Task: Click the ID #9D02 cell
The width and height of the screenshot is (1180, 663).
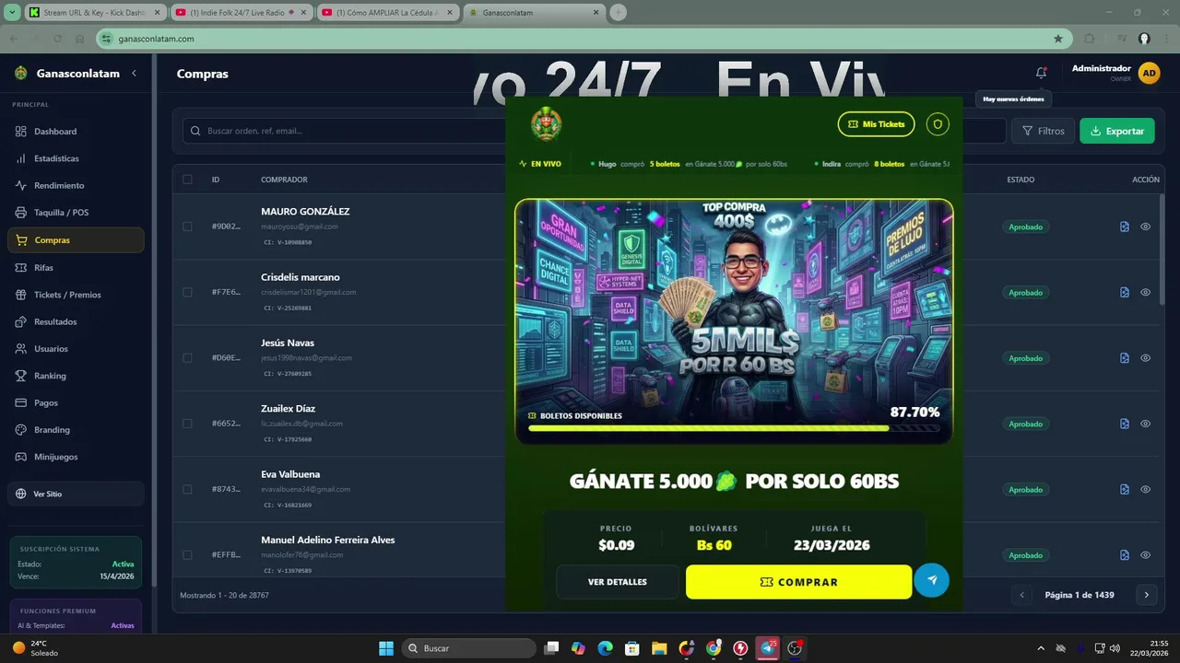Action: click(226, 227)
